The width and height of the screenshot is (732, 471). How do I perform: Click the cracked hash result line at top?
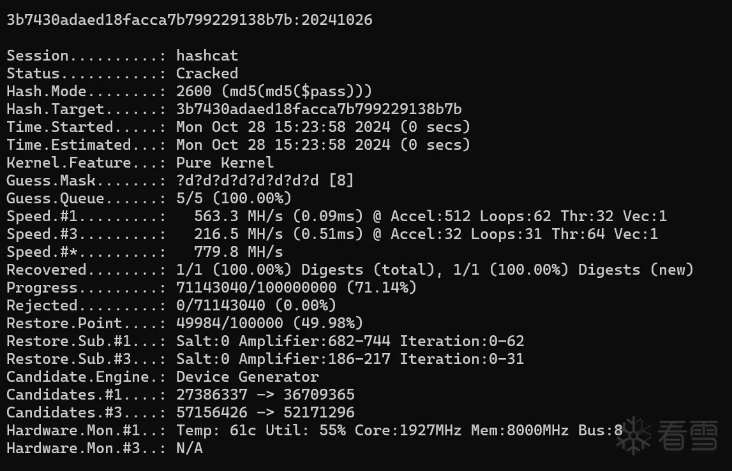coord(189,20)
